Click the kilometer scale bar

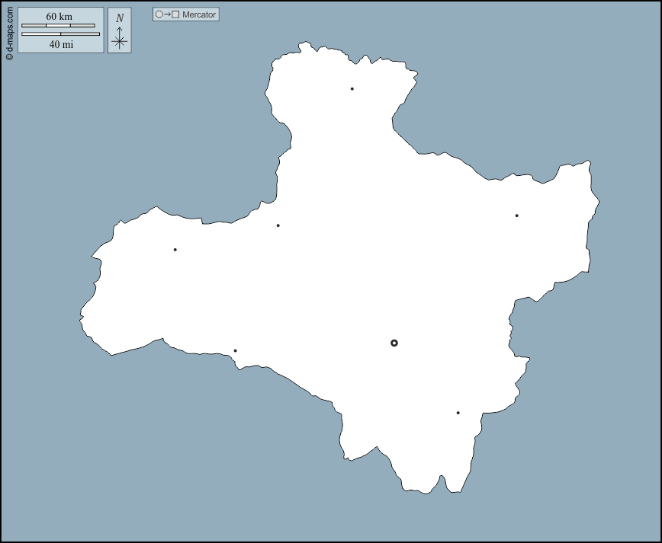(58, 25)
